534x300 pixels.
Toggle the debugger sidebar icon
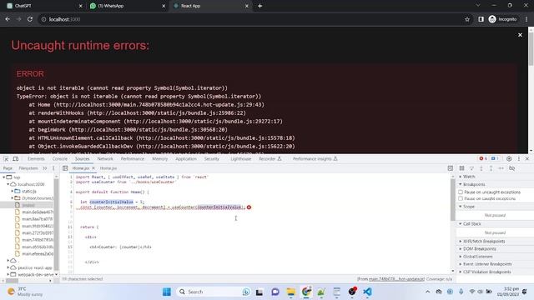coord(451,168)
